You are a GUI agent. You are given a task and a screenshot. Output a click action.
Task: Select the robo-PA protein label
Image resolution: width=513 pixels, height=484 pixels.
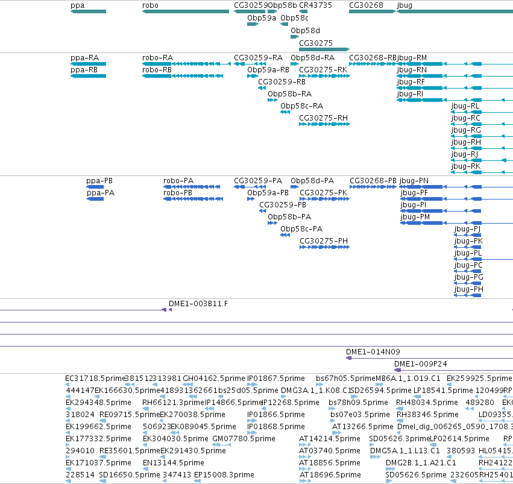178,181
